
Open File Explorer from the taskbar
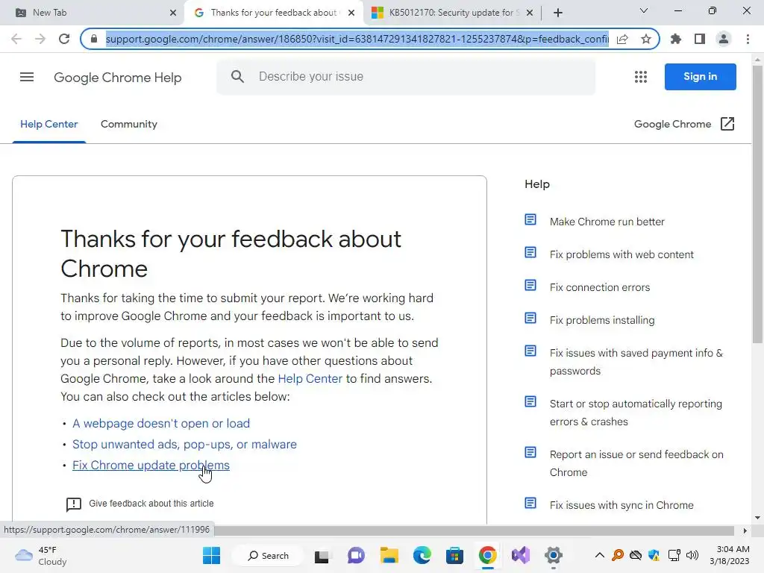coord(389,555)
